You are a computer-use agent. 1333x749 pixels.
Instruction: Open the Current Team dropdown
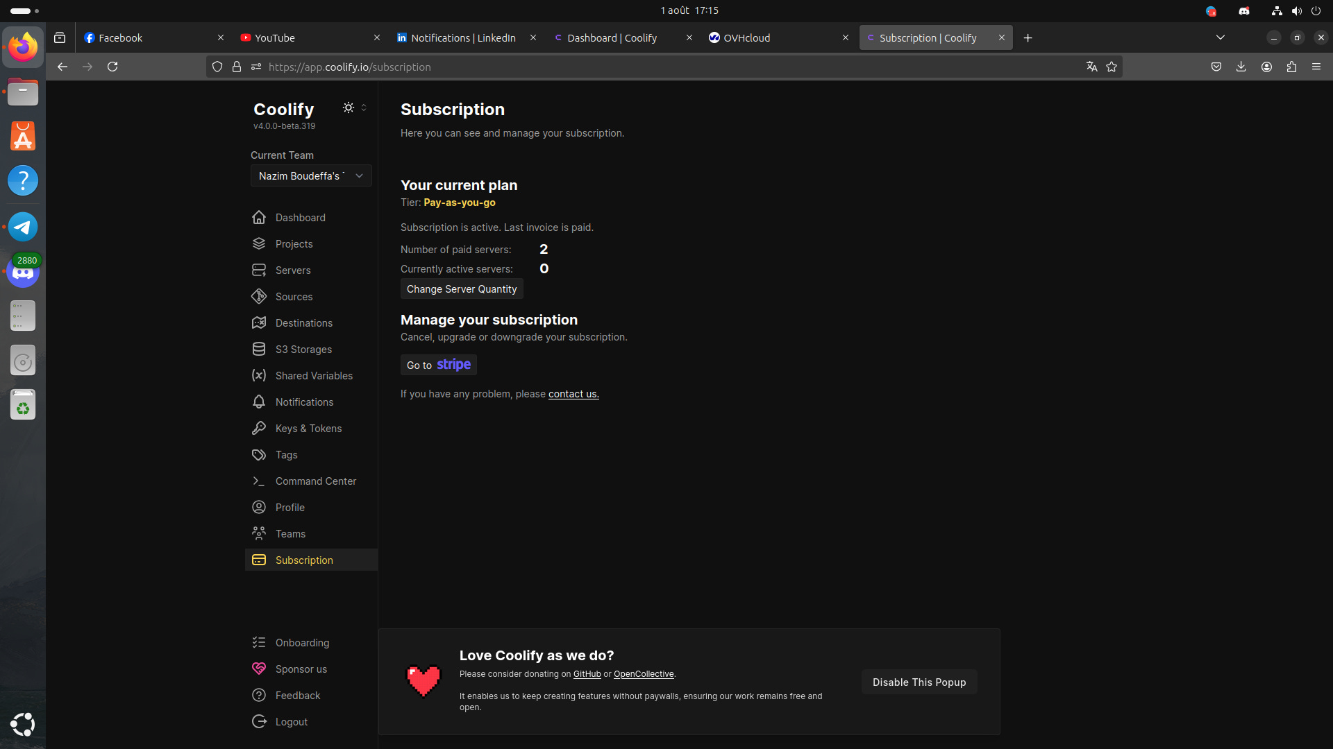point(311,176)
